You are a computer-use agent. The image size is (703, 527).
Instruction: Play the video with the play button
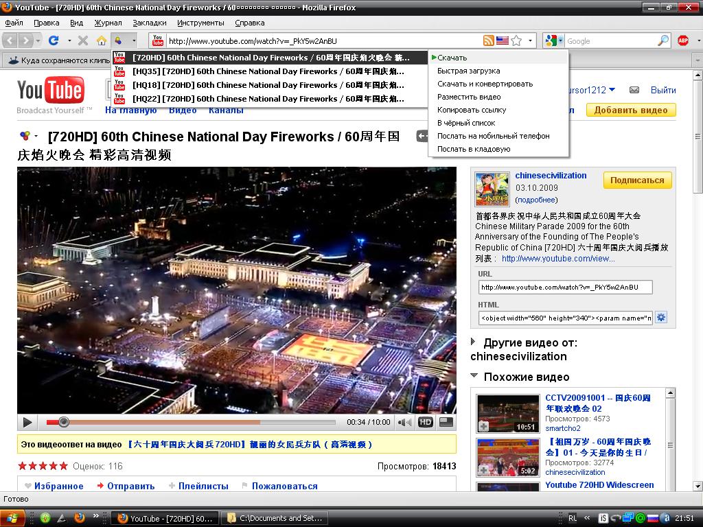[27, 422]
